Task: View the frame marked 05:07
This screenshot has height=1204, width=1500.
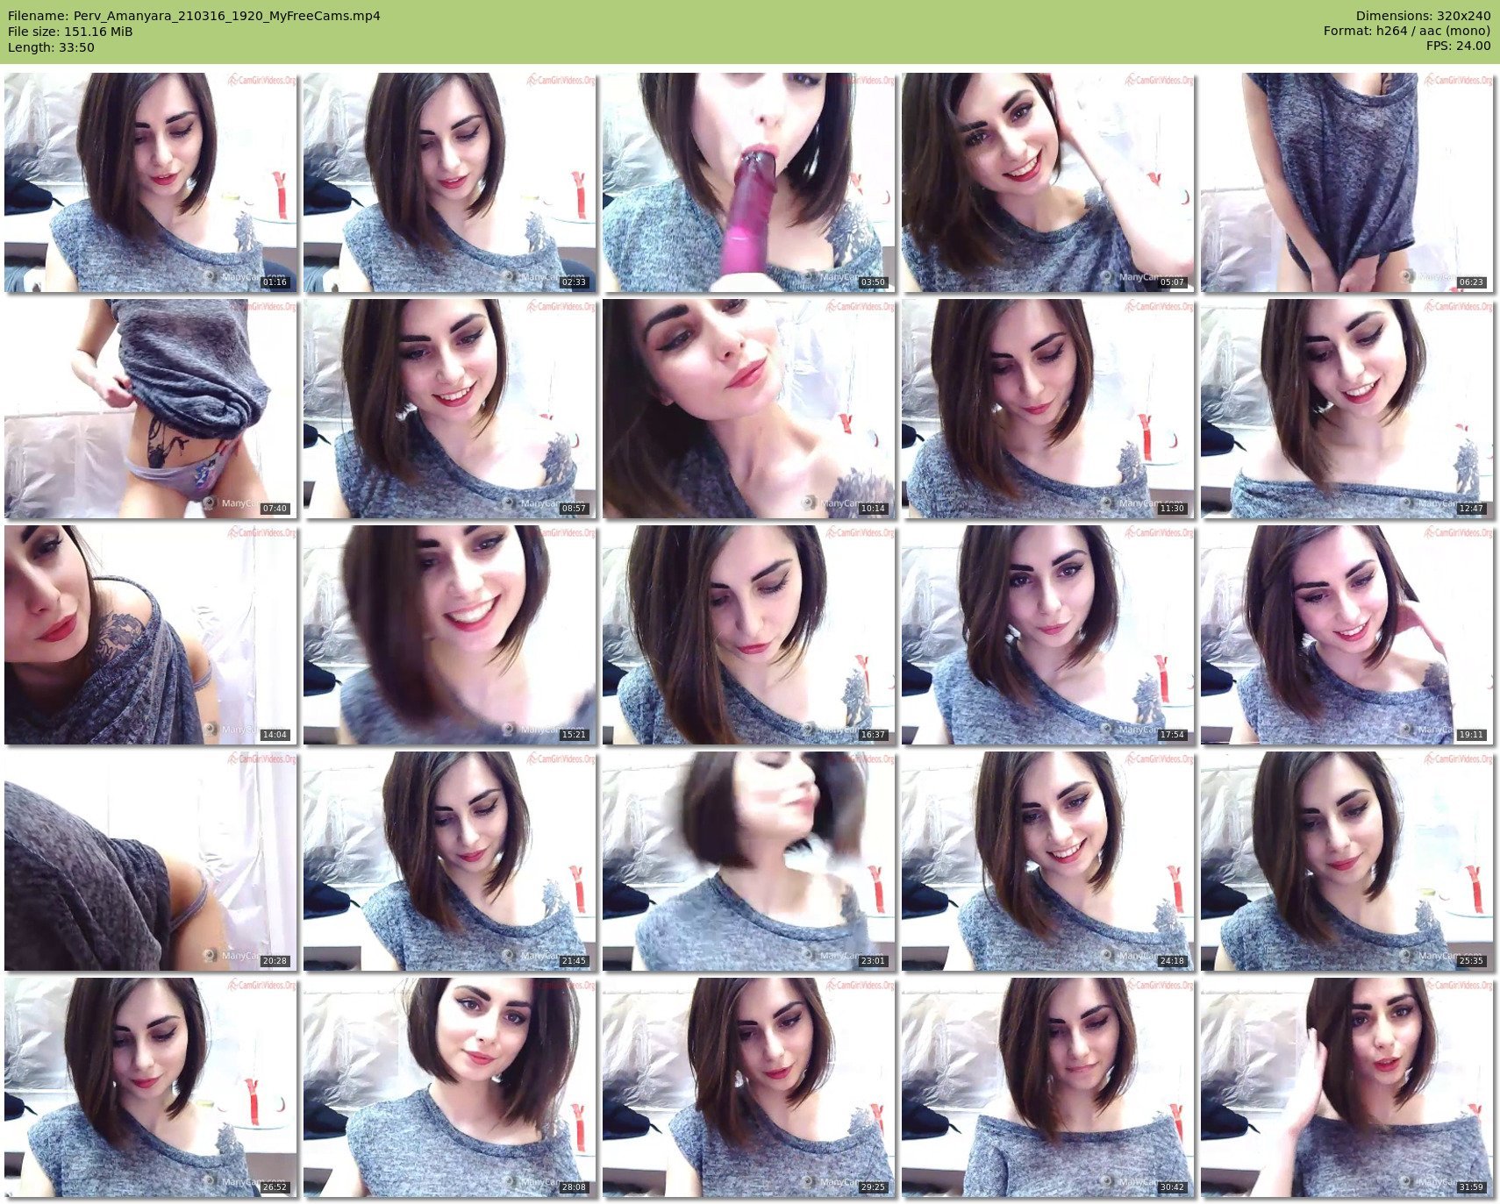Action: pyautogui.click(x=1047, y=182)
